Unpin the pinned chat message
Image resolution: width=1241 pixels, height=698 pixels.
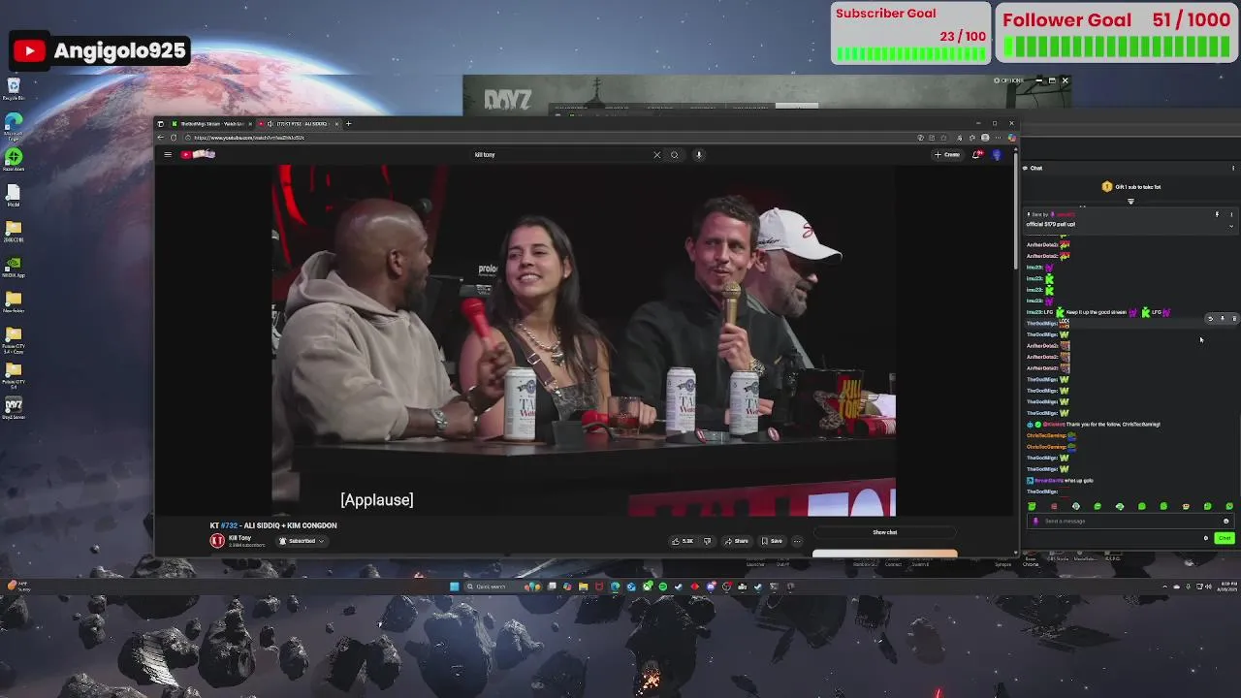1217,214
